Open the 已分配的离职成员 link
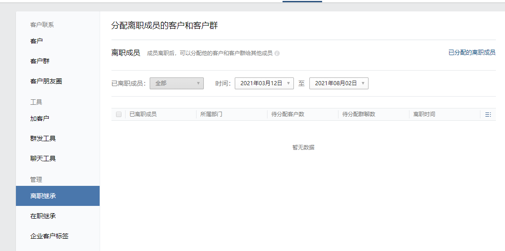The height and width of the screenshot is (251, 505). click(472, 53)
